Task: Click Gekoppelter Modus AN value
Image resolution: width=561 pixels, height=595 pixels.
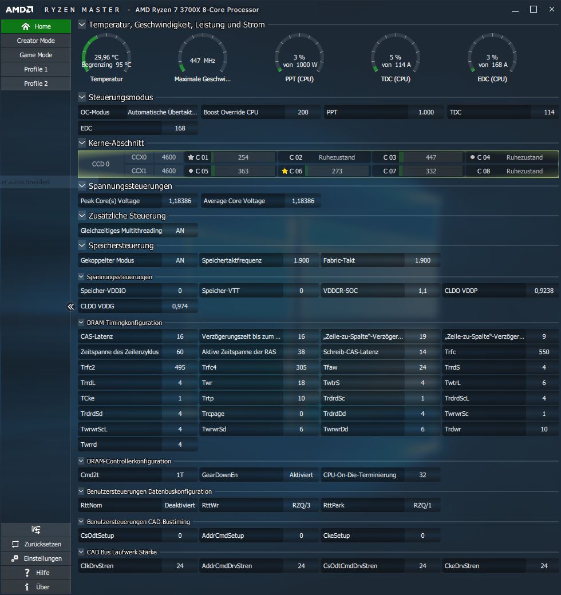Action: click(x=180, y=260)
